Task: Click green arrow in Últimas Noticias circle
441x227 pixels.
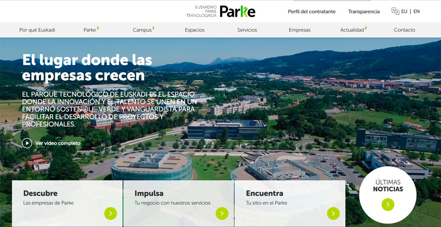Action: point(388,204)
